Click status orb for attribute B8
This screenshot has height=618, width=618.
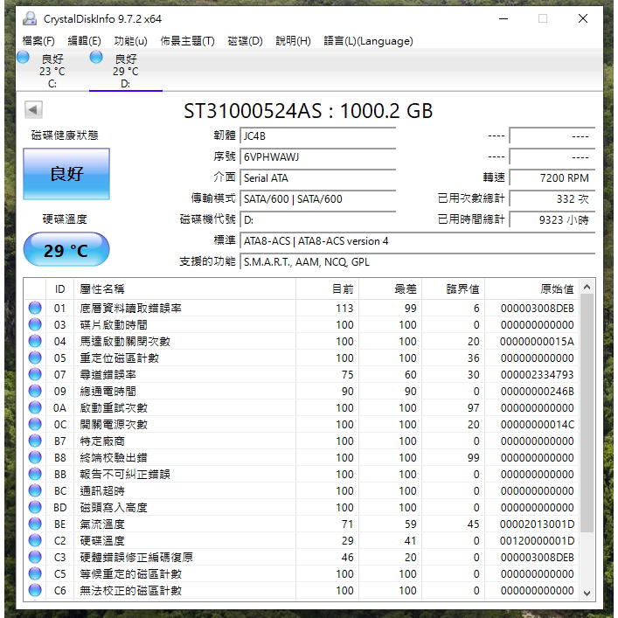(x=35, y=457)
